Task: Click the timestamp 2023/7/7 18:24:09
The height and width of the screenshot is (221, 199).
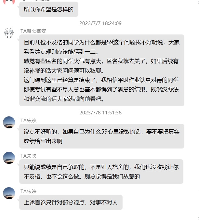Action: [x=100, y=23]
